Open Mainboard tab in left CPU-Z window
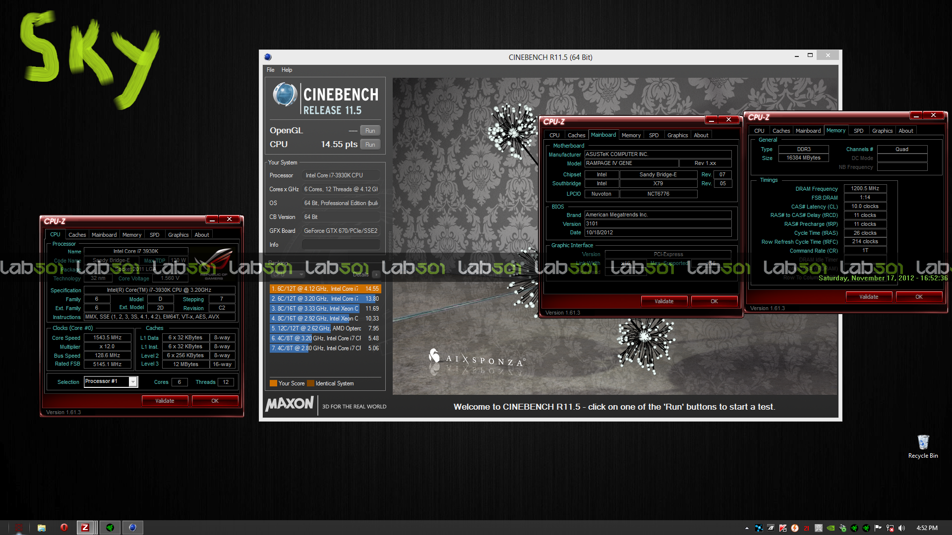The width and height of the screenshot is (952, 535). point(104,235)
